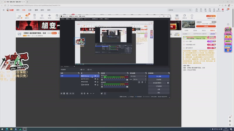Viewport: 234px width, 131px height.
Task: Open the Edit menu in OBS
Action: pos(68,19)
